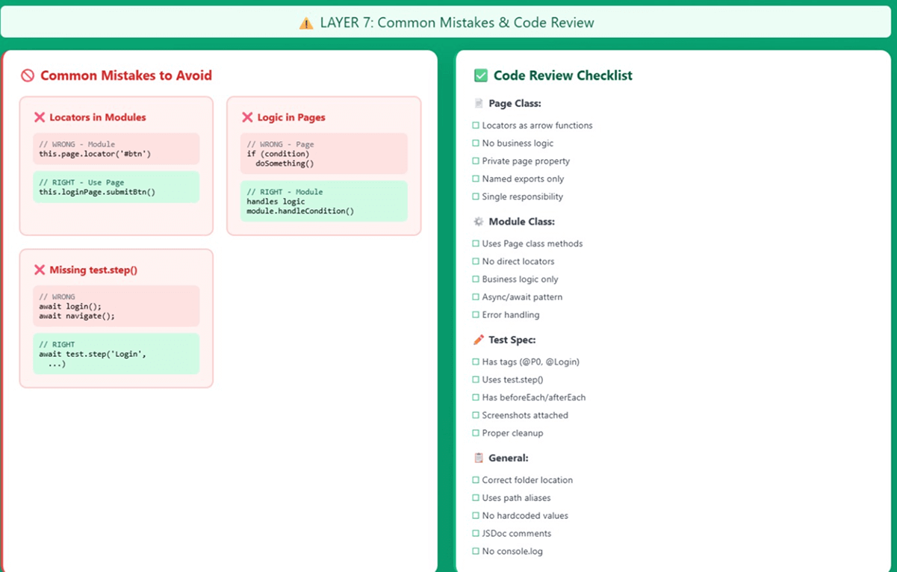Click the green code block with this.loginPage.submitBtn()

click(117, 187)
